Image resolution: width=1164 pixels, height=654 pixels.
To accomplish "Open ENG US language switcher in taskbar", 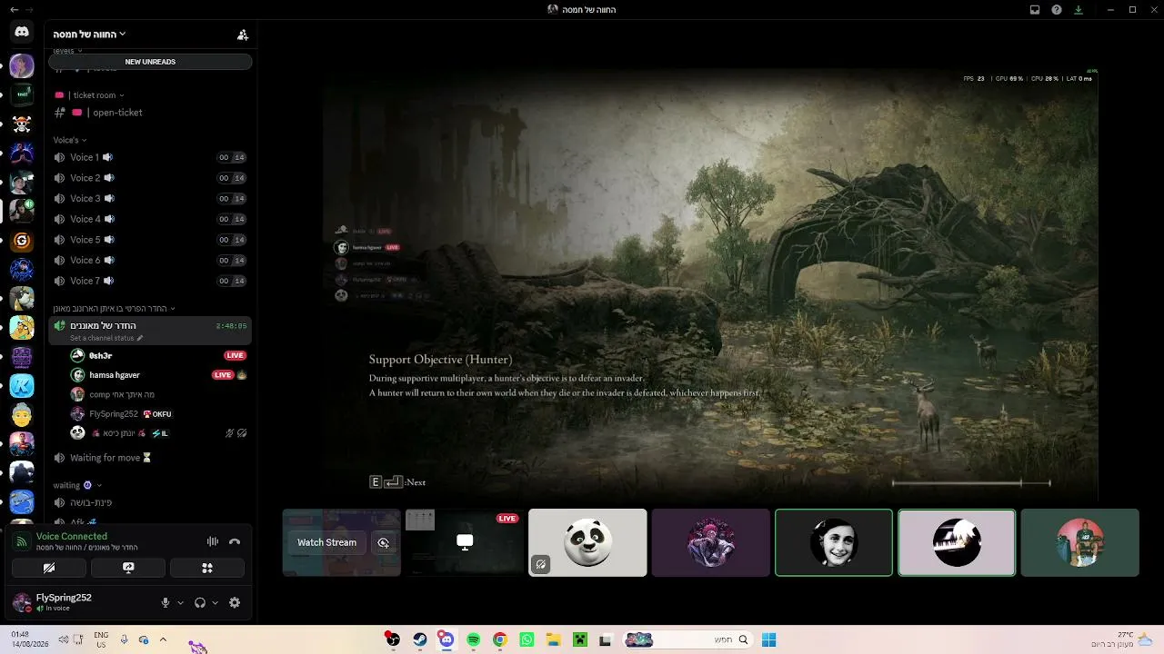I will (101, 639).
